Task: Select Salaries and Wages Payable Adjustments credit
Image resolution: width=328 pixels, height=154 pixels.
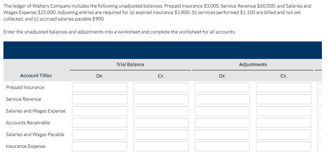Action: 283,135
